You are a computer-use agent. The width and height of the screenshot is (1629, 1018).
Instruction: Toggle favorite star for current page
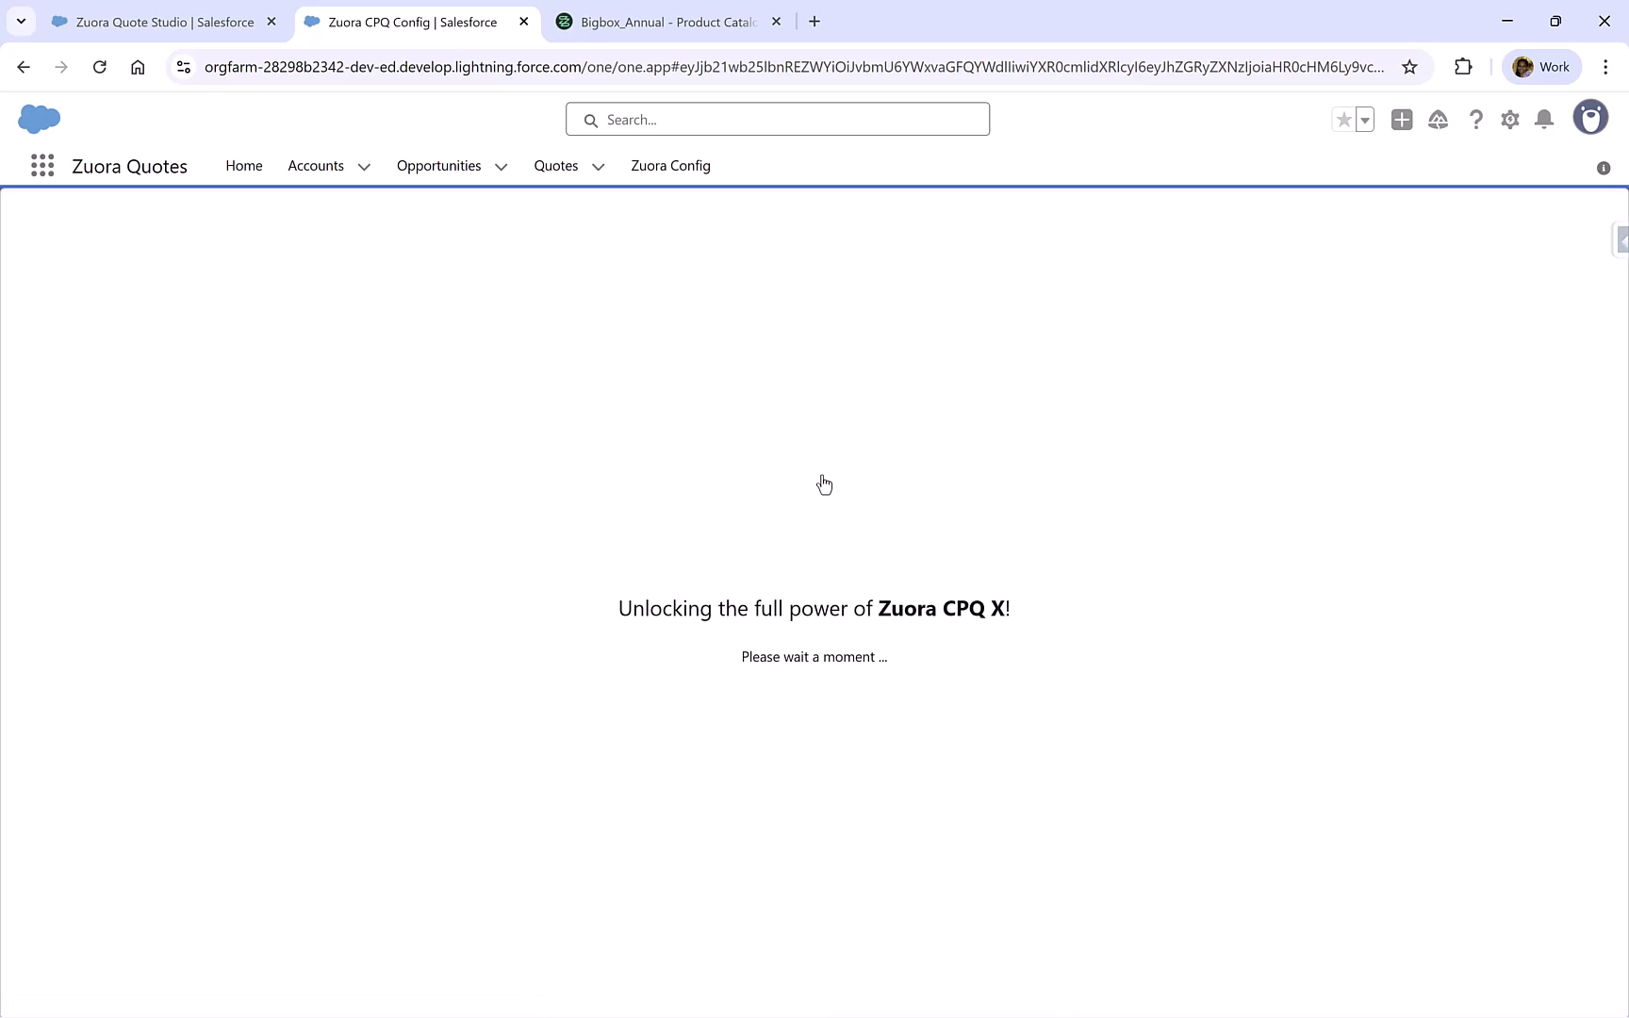coord(1342,120)
